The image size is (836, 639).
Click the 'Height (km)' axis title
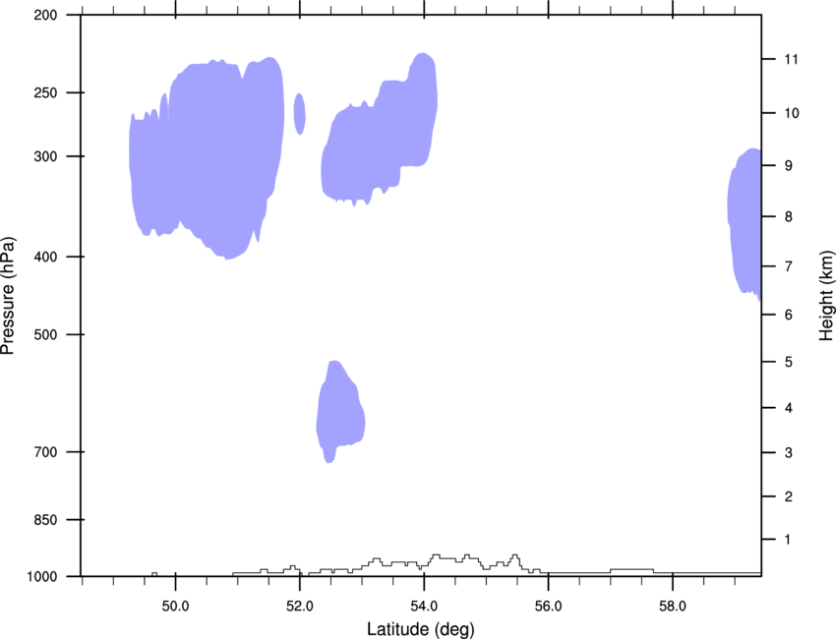tap(826, 296)
